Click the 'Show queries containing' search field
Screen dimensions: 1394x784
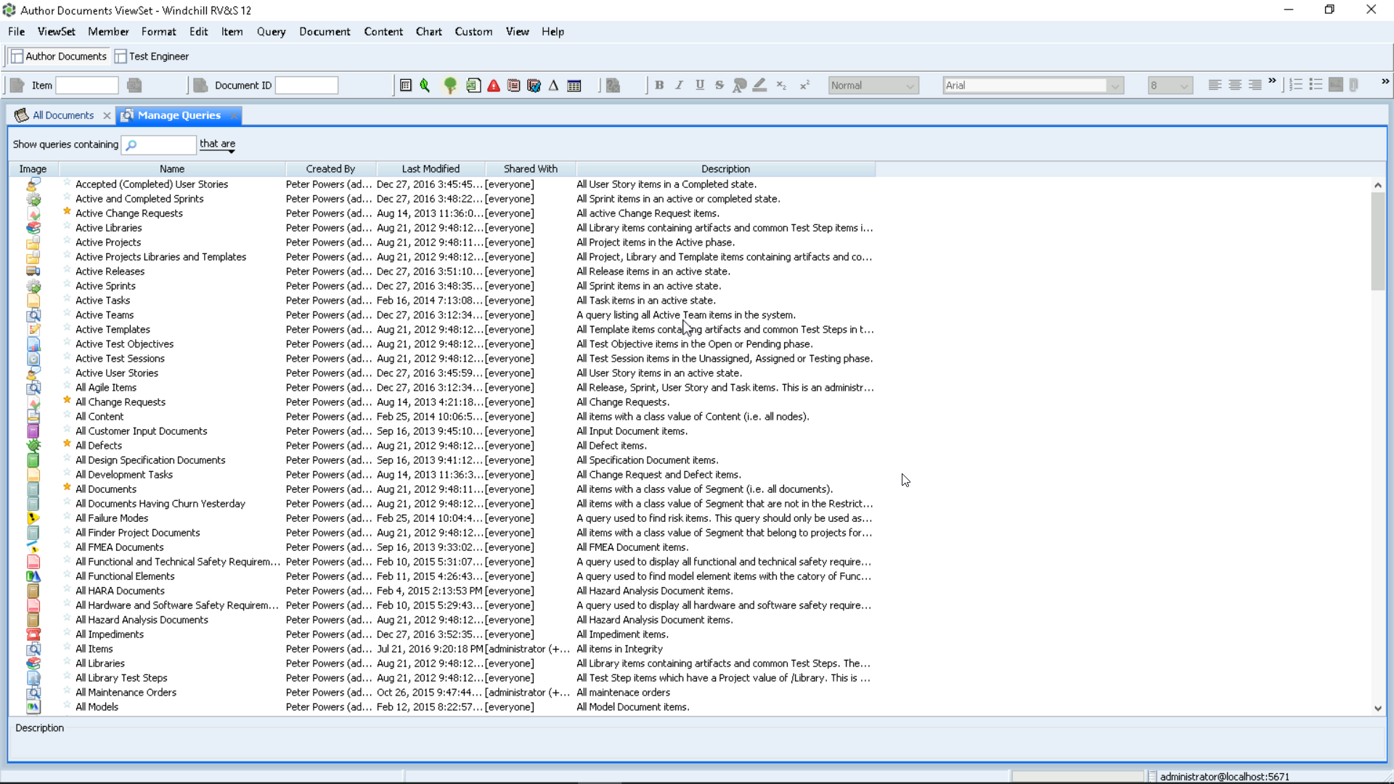[x=159, y=144]
